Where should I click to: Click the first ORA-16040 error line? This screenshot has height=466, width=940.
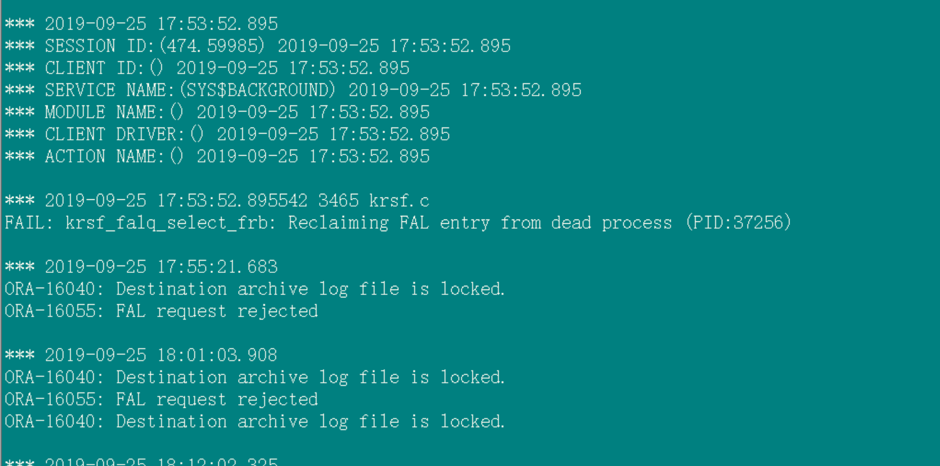click(255, 289)
